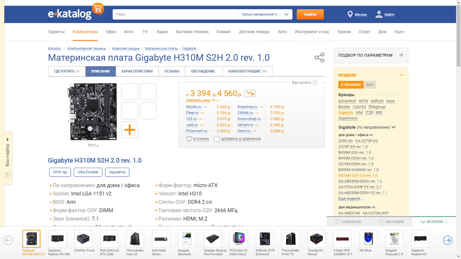Open Seagate SkyHawk thumbnail
Viewport: 461px width, 259px height.
(187, 239)
